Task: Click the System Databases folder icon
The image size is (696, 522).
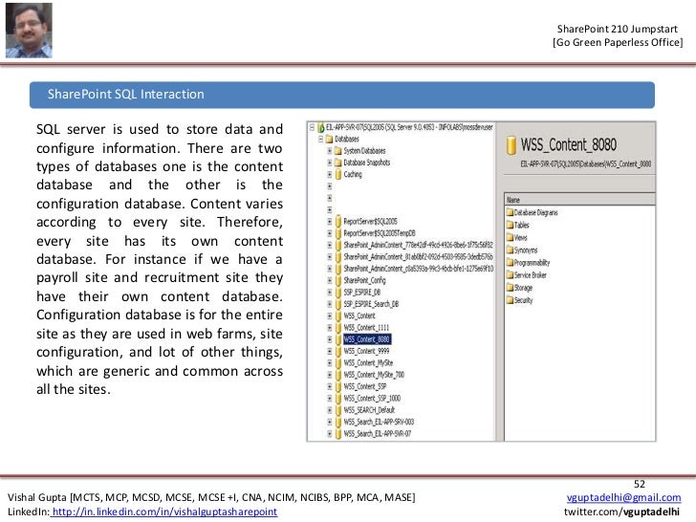Action: 338,151
